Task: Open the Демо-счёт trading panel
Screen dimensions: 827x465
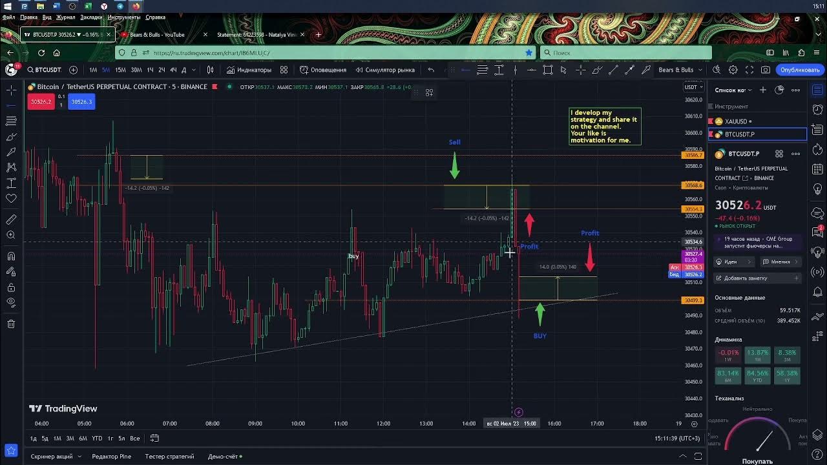Action: (x=225, y=457)
